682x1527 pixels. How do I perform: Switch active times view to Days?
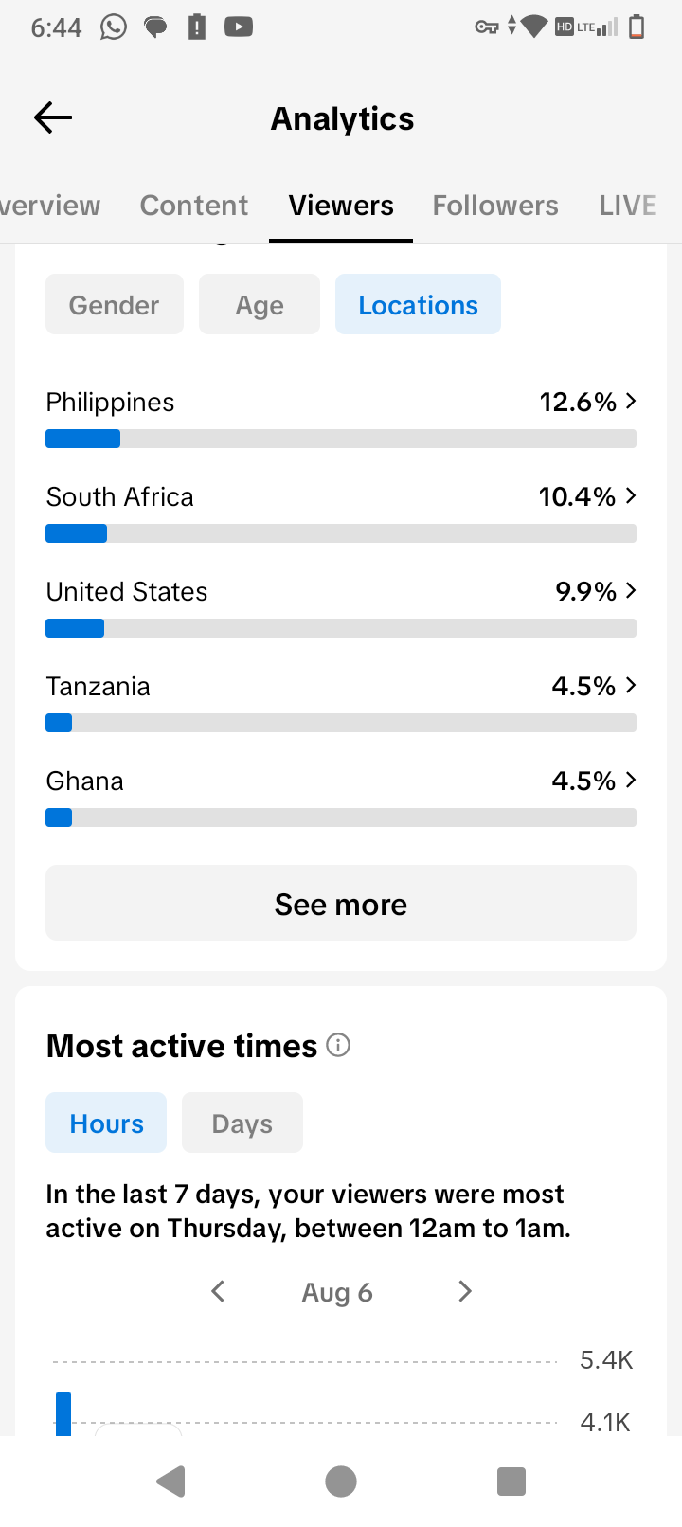242,1123
